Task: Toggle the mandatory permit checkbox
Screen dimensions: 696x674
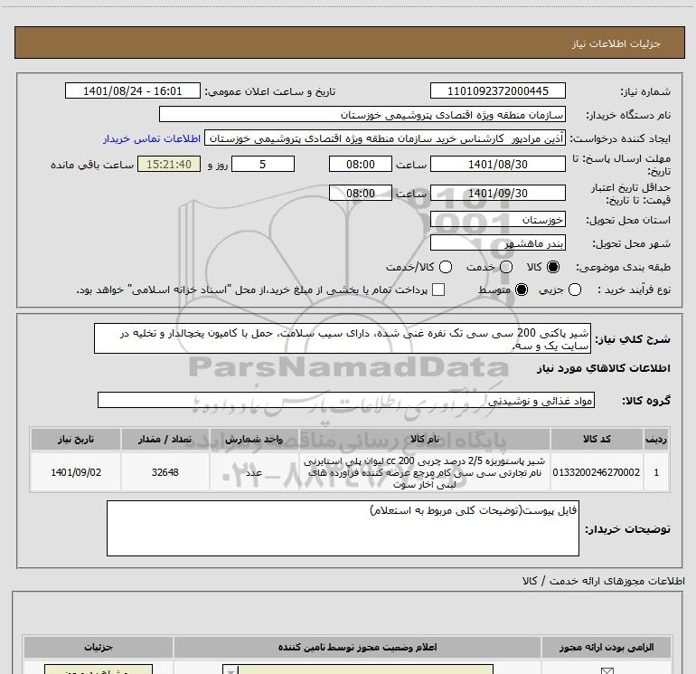Action: 607,670
